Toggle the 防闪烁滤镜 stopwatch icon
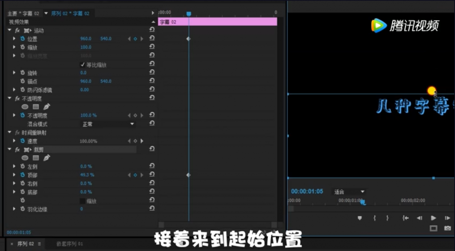The width and height of the screenshot is (455, 251). click(x=23, y=90)
